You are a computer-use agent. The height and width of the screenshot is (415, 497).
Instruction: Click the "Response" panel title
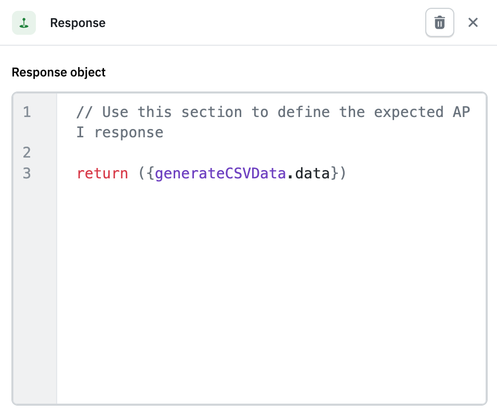[x=77, y=23]
